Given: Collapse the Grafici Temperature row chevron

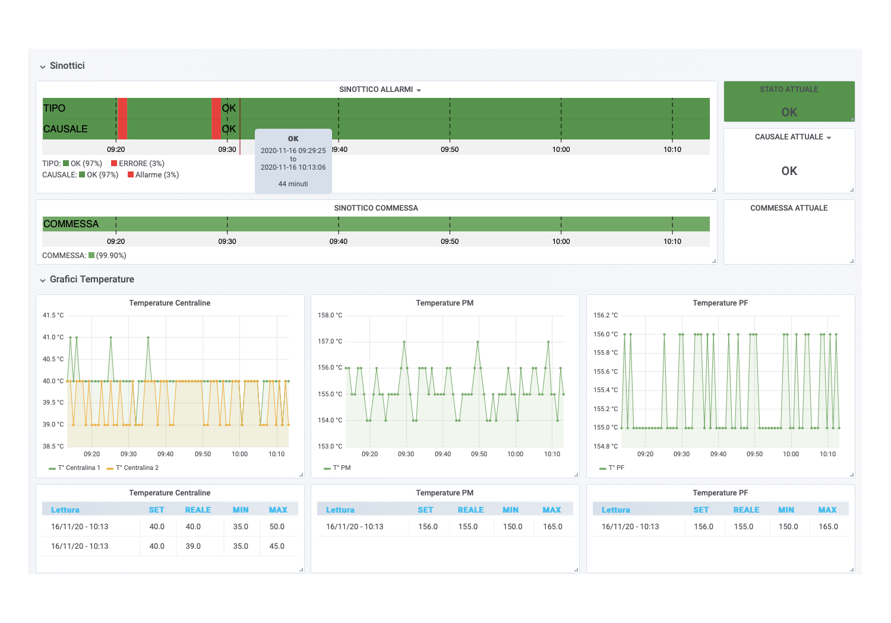Looking at the screenshot, I should 43,280.
